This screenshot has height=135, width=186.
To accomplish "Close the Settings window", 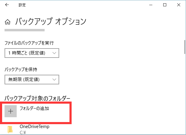I will click(x=179, y=5).
